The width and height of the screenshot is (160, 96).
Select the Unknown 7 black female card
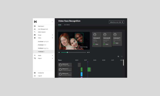117,39
